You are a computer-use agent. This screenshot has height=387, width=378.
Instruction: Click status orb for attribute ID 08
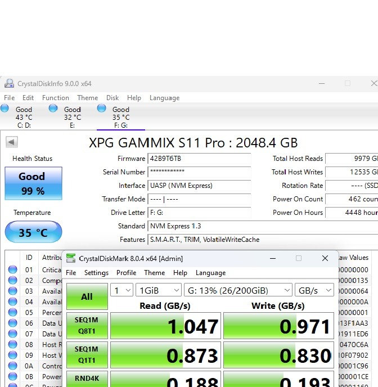pyautogui.click(x=12, y=344)
